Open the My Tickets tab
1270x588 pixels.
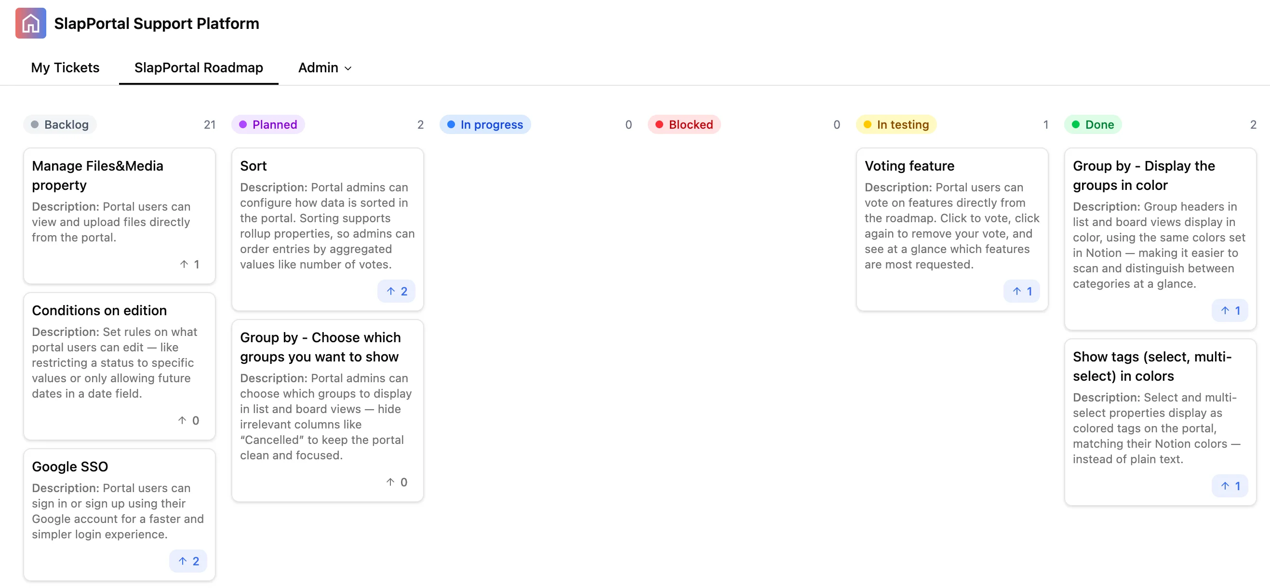click(x=65, y=67)
